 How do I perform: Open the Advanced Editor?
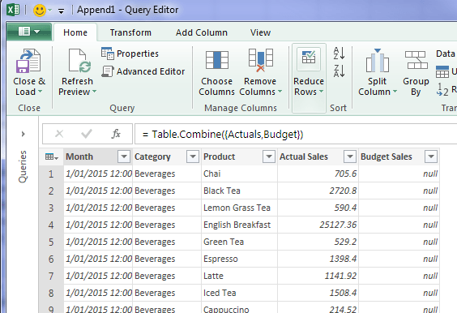pos(143,71)
